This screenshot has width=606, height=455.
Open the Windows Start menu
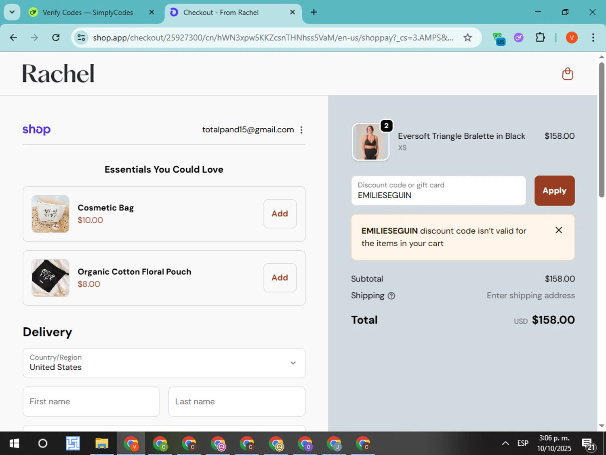pos(14,444)
